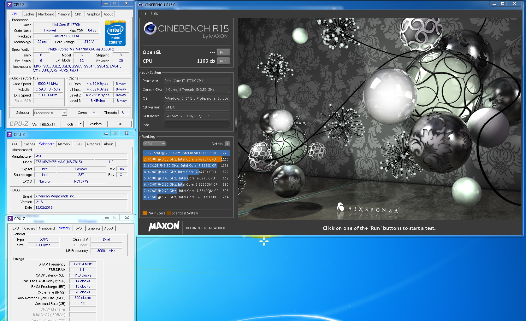
Task: Open the Processor #1 selection dropdown
Action: (x=50, y=113)
